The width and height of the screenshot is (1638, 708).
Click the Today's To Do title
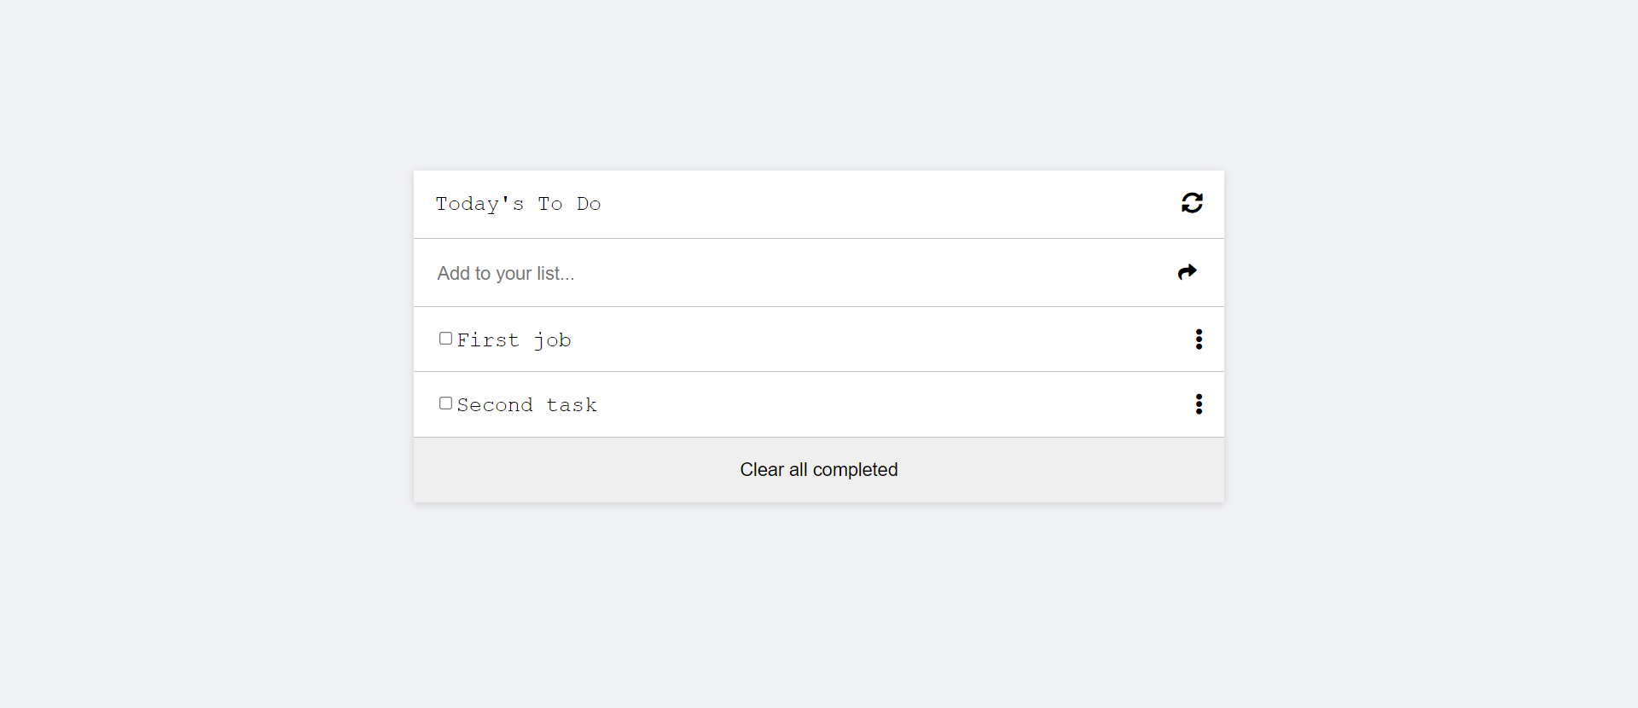518,204
